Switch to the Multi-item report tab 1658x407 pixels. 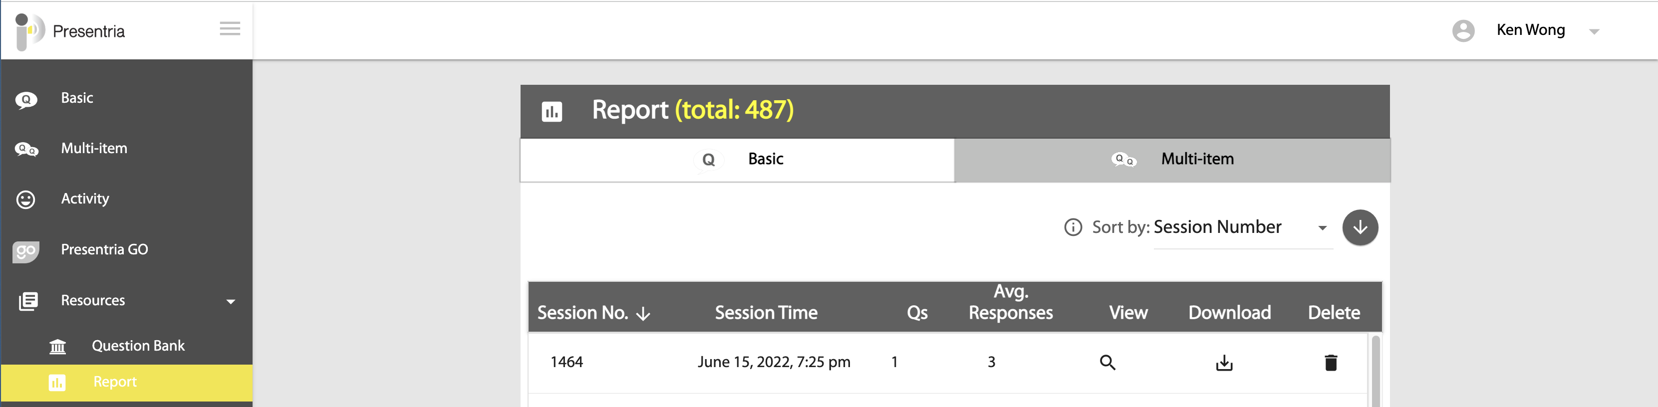(1171, 160)
